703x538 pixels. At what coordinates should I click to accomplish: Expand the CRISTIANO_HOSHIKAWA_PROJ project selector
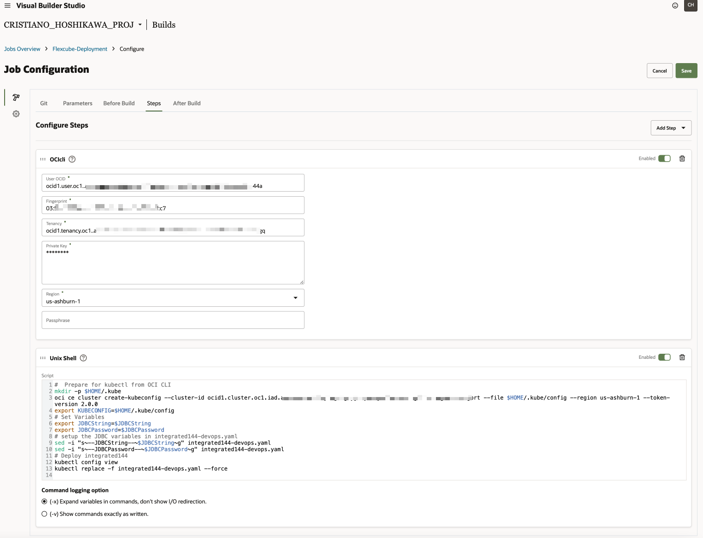[x=140, y=25]
